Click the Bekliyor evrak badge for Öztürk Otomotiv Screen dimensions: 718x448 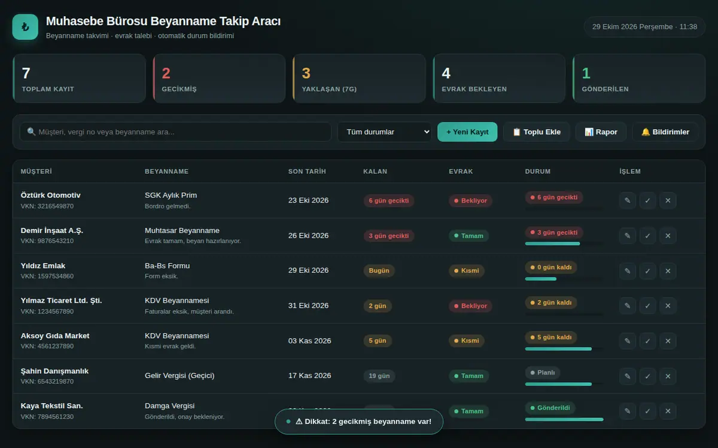pos(471,201)
